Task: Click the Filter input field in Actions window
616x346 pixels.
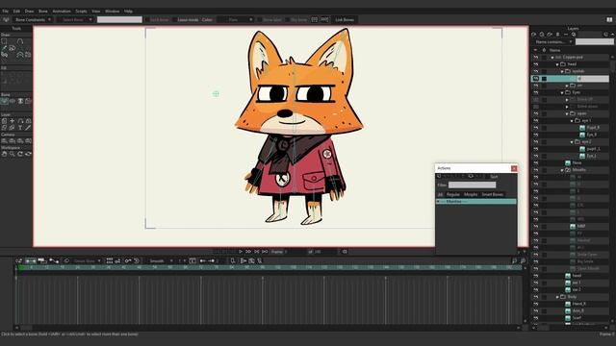Action: pyautogui.click(x=473, y=185)
